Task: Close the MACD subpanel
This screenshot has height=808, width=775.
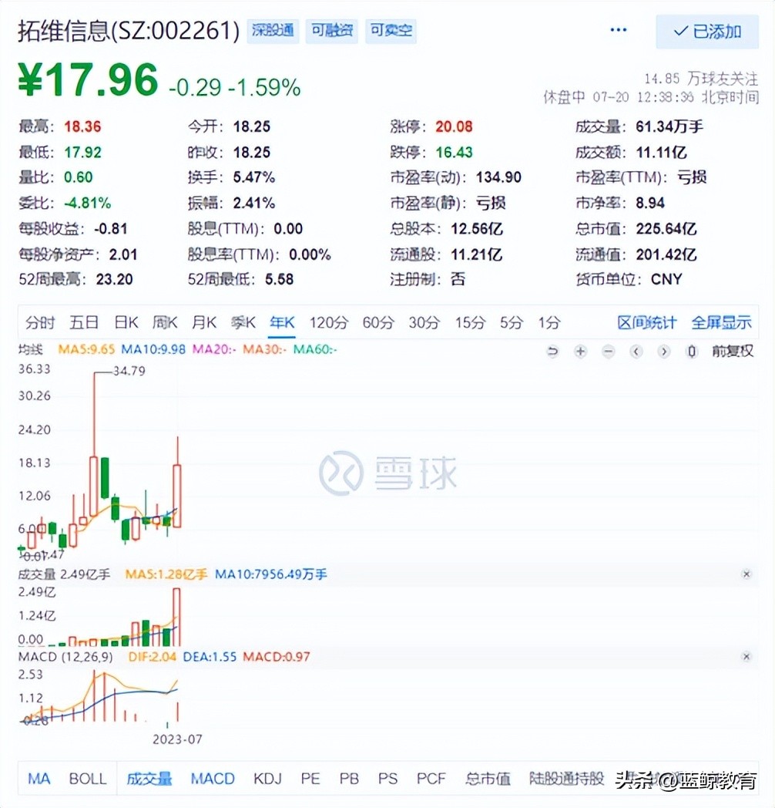Action: (746, 657)
